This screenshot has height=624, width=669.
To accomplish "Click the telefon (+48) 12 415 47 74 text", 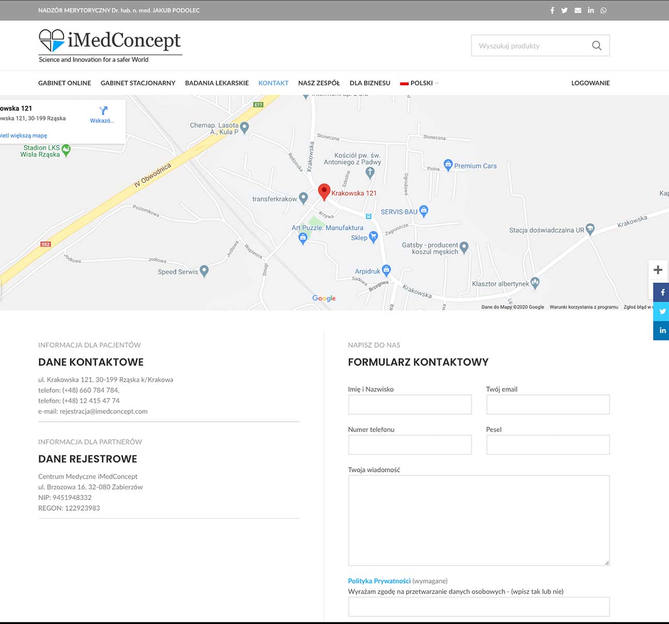I will coord(79,400).
